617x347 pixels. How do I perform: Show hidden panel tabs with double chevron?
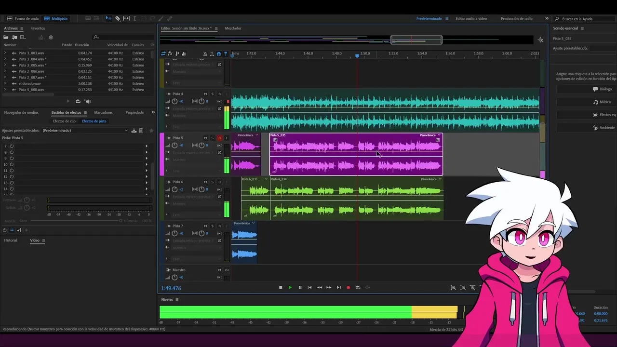click(x=153, y=112)
